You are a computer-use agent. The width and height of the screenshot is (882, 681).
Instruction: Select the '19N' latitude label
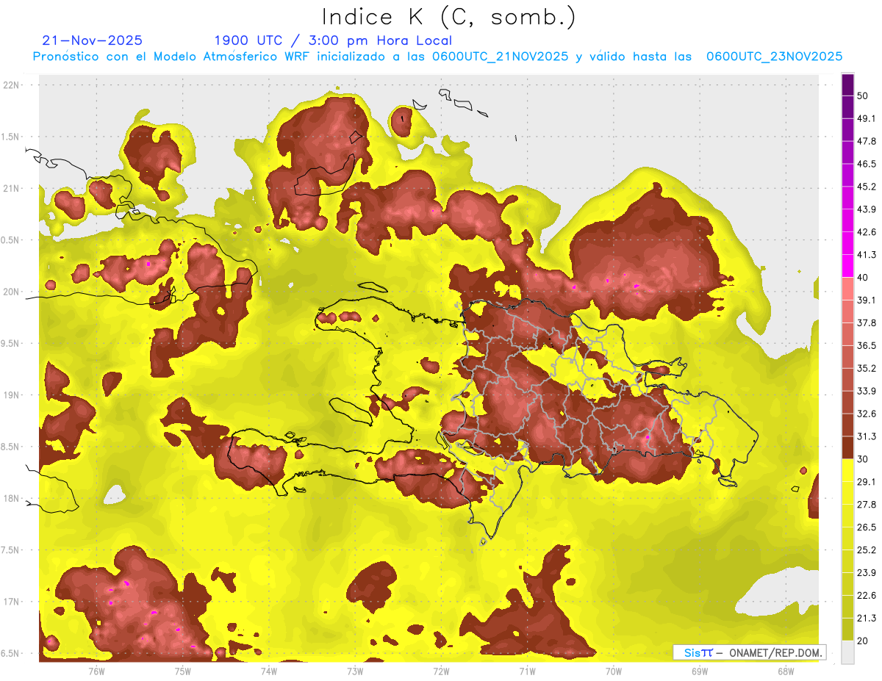11,395
